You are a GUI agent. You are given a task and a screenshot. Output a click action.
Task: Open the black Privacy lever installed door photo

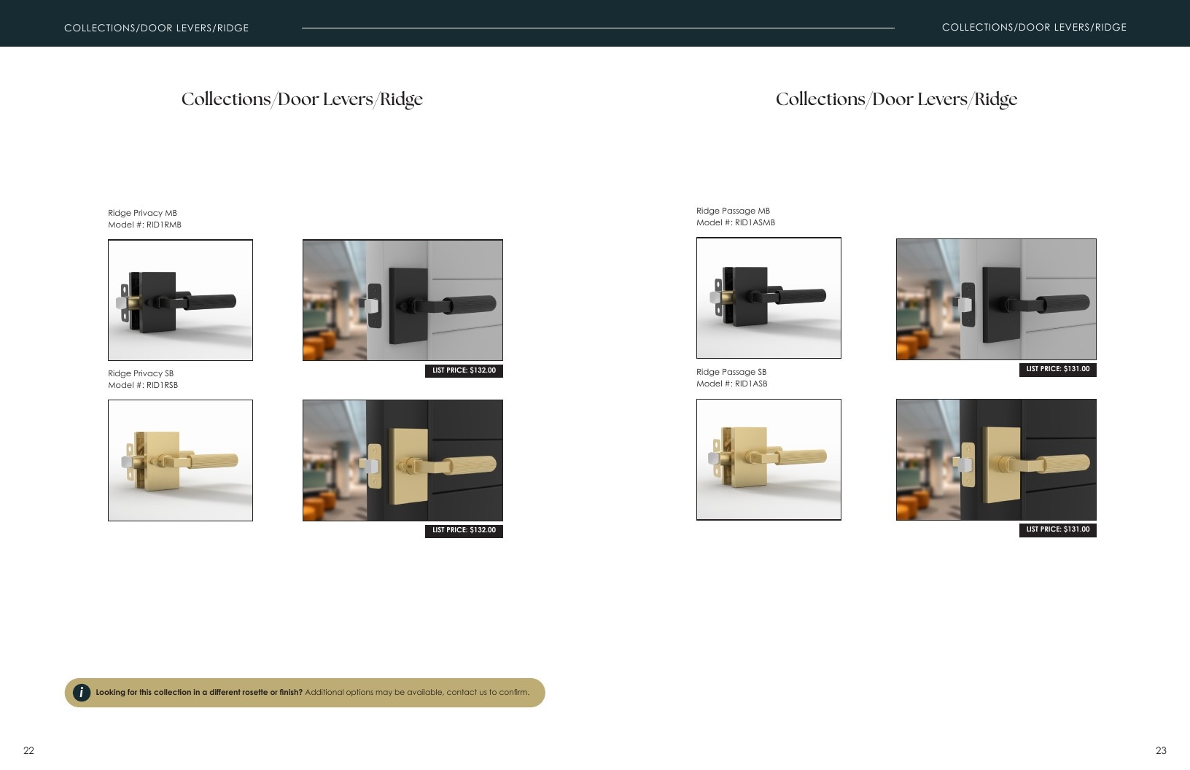coord(402,300)
